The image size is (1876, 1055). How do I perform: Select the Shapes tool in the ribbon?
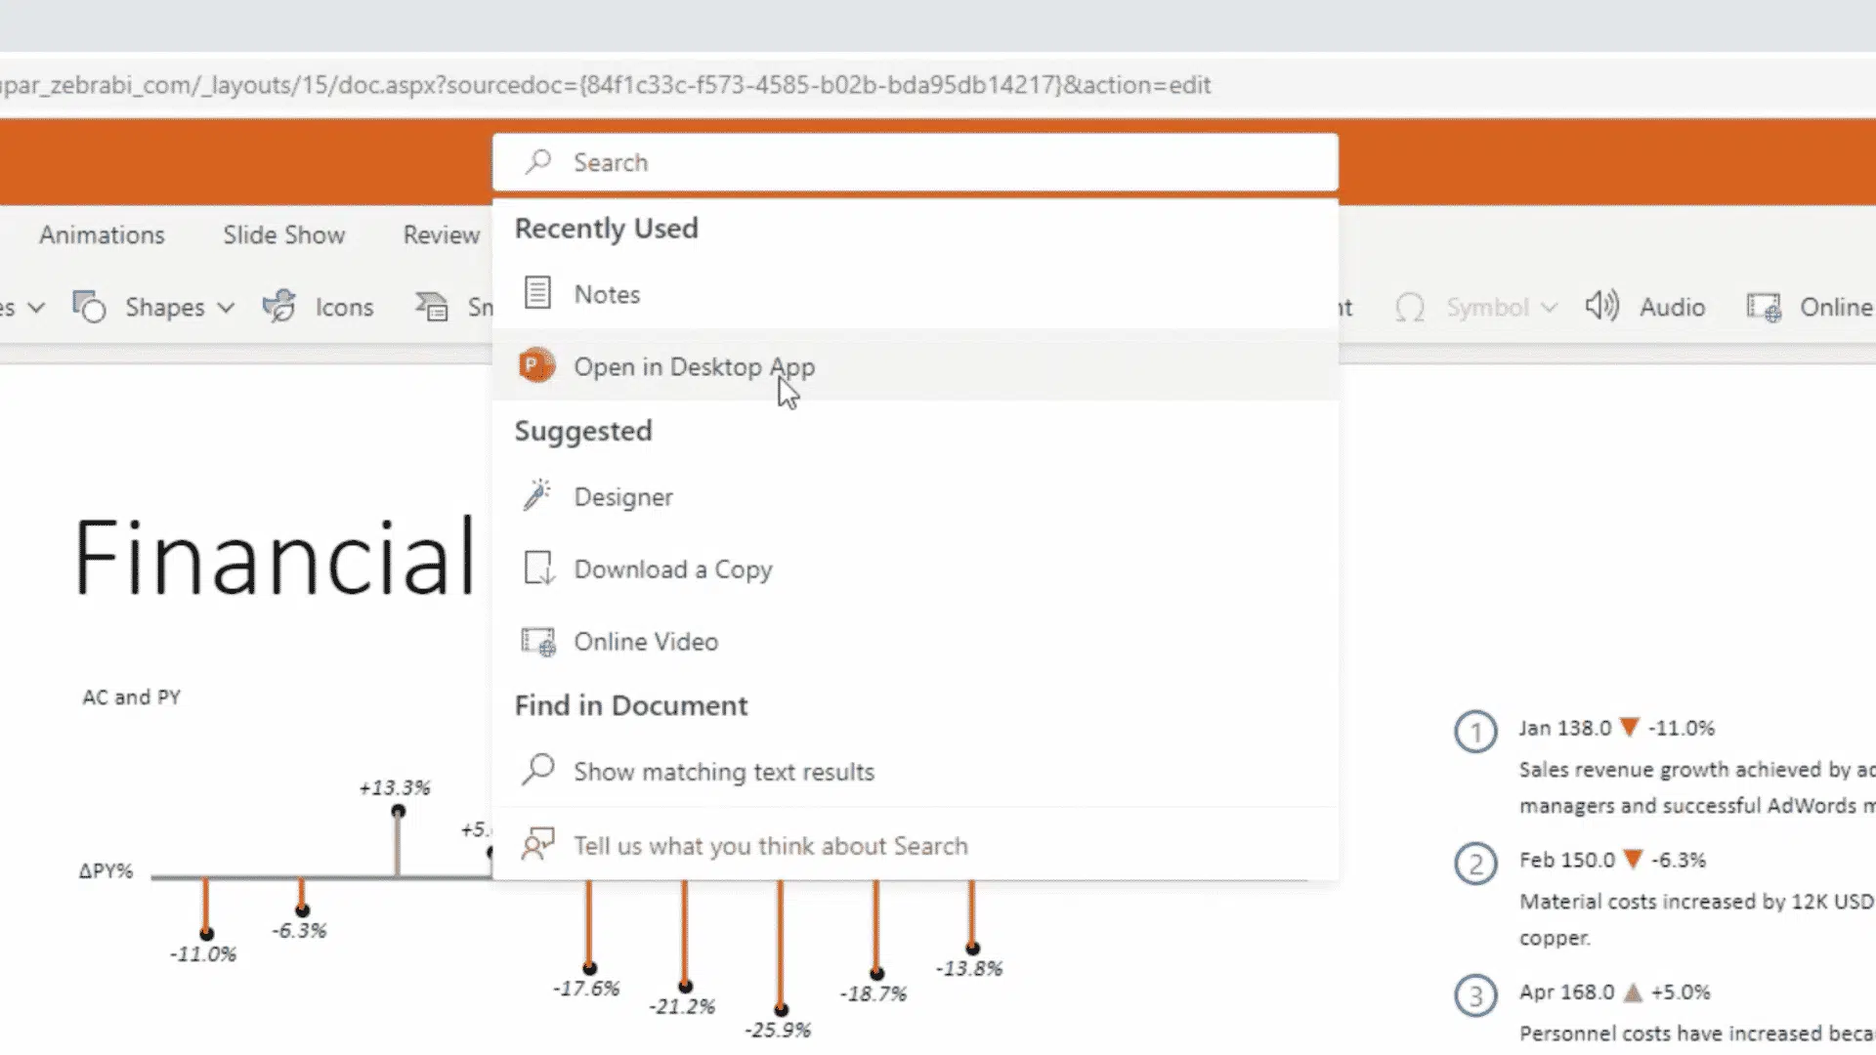pos(163,307)
